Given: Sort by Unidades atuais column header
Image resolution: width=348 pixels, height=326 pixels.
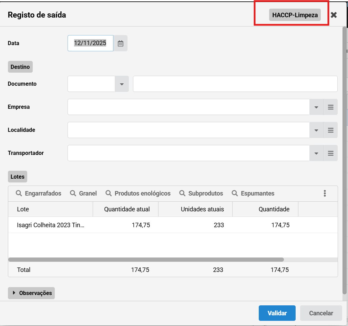Looking at the screenshot, I should click(x=195, y=209).
